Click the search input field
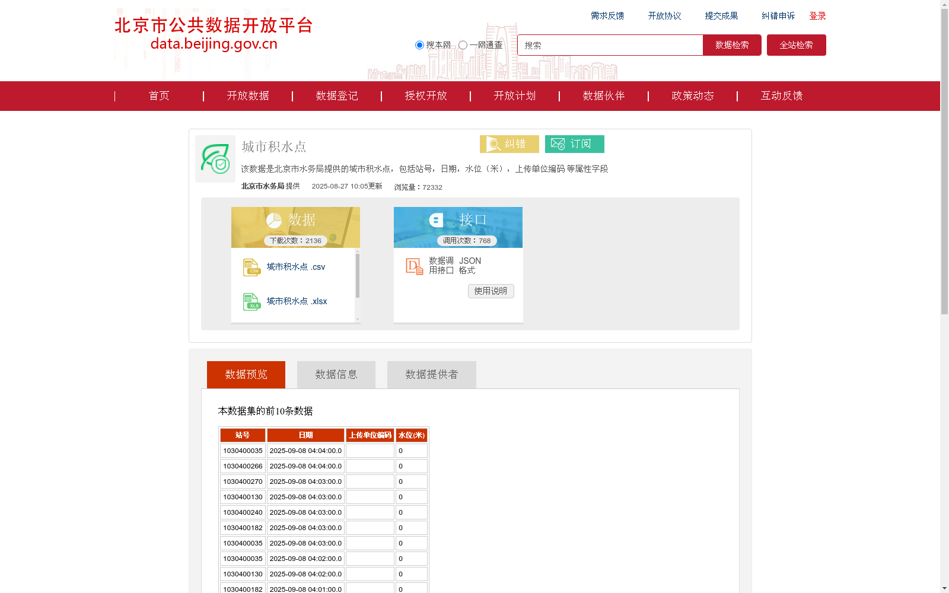Screen dimensions: 949x593 click(x=610, y=45)
